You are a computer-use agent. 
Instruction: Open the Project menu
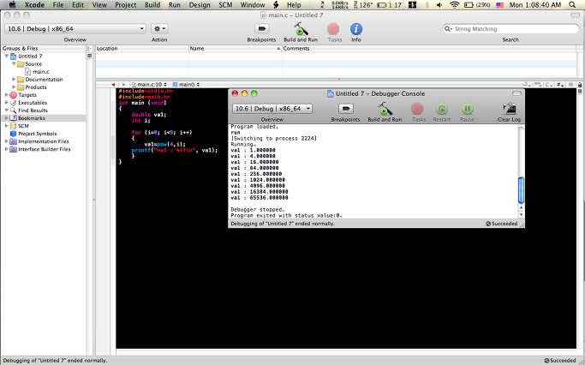[x=125, y=5]
